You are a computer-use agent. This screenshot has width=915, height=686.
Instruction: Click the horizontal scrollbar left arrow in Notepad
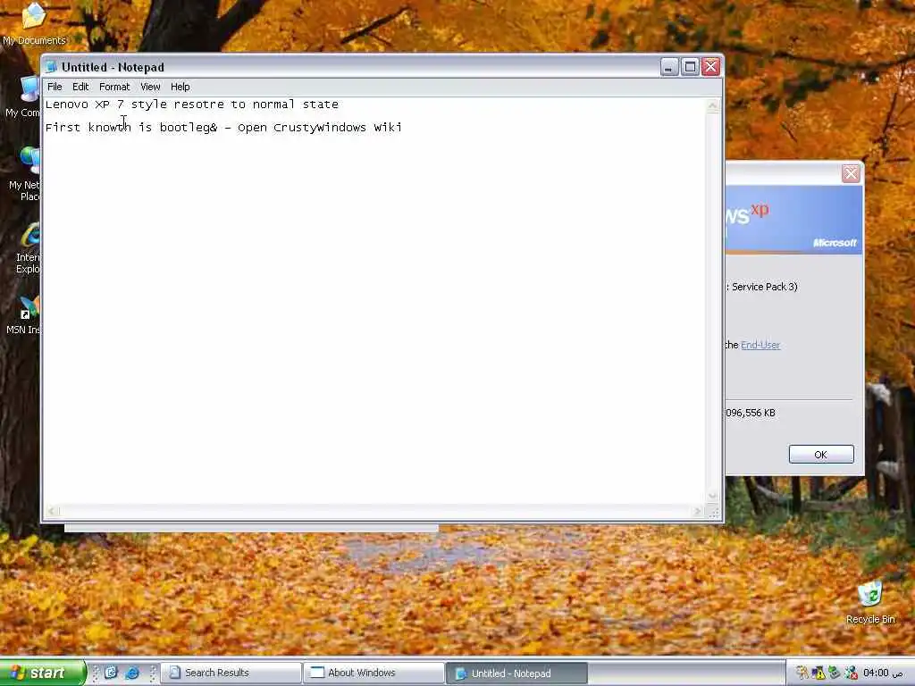(51, 512)
